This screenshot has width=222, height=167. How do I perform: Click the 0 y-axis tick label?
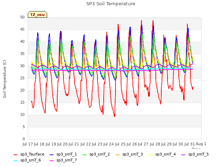pyautogui.click(x=24, y=139)
